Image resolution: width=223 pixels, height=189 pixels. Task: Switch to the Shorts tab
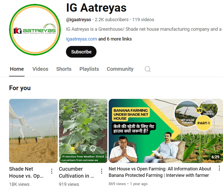click(64, 69)
